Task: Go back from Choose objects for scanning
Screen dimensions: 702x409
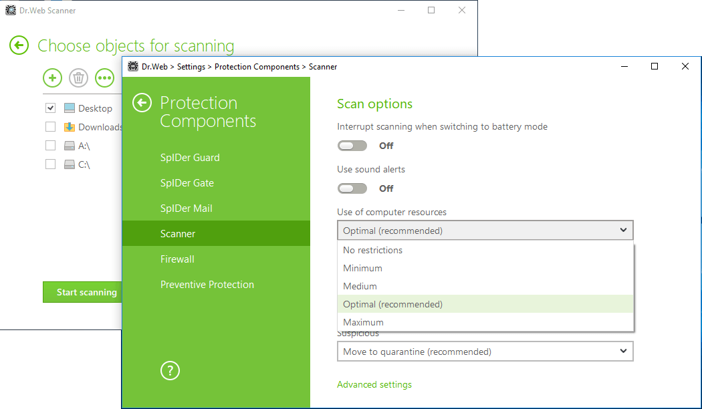Action: 19,45
